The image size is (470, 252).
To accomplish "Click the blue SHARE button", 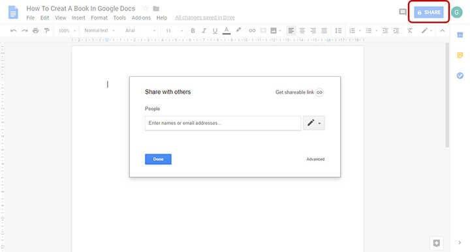I will coord(429,12).
